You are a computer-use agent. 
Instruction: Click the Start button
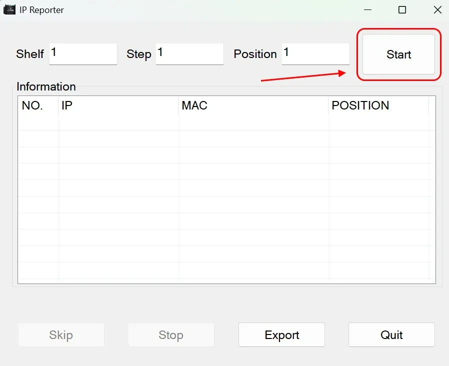coord(398,54)
